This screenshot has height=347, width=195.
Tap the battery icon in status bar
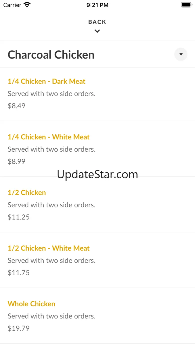[x=186, y=5]
